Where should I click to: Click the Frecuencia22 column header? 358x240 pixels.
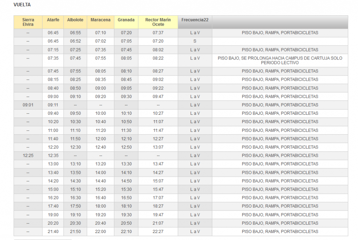tap(195, 20)
